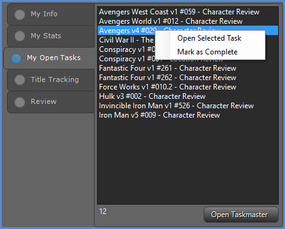The width and height of the screenshot is (285, 229).
Task: Select Force Works v1 #010.2 task
Action: [x=188, y=87]
